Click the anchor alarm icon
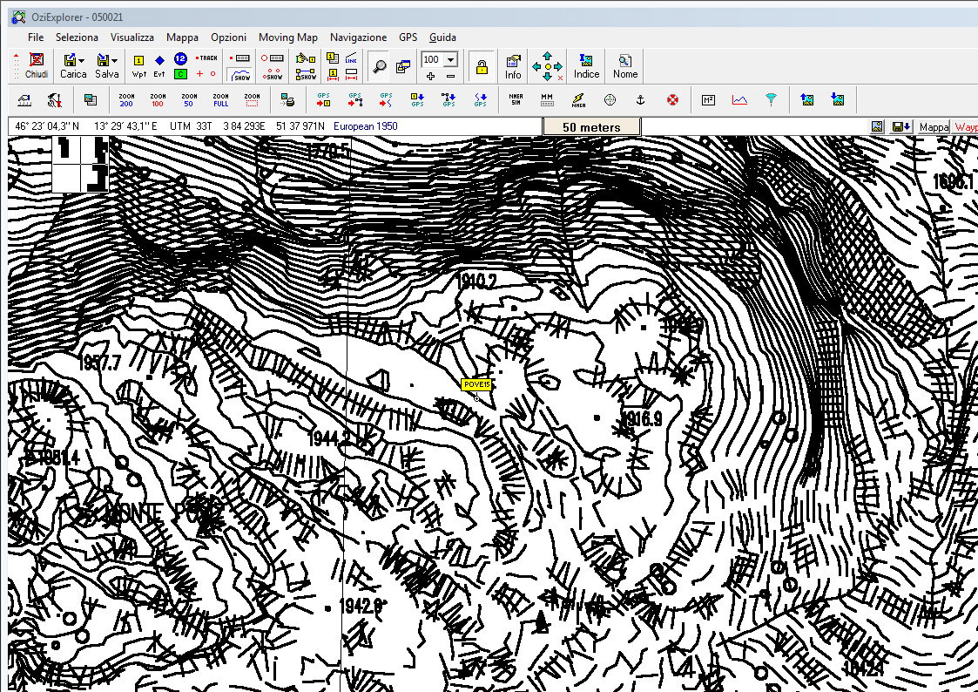 (639, 99)
